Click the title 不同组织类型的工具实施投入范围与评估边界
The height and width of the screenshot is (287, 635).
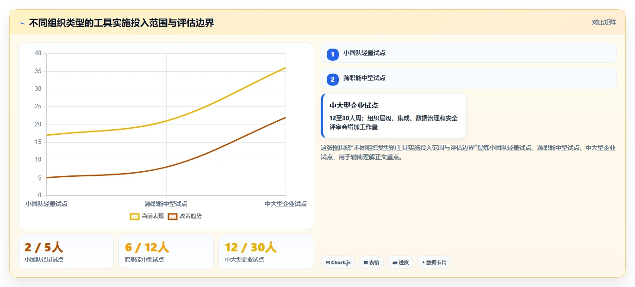click(122, 23)
